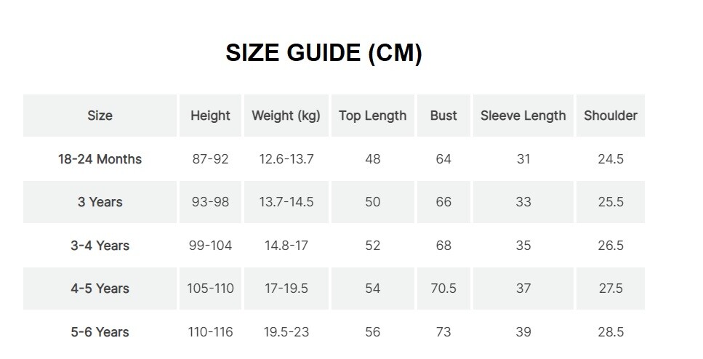Screen dimensions: 703x359
Task: Click the SIZE GUIDE (CM) title
Action: pos(324,54)
